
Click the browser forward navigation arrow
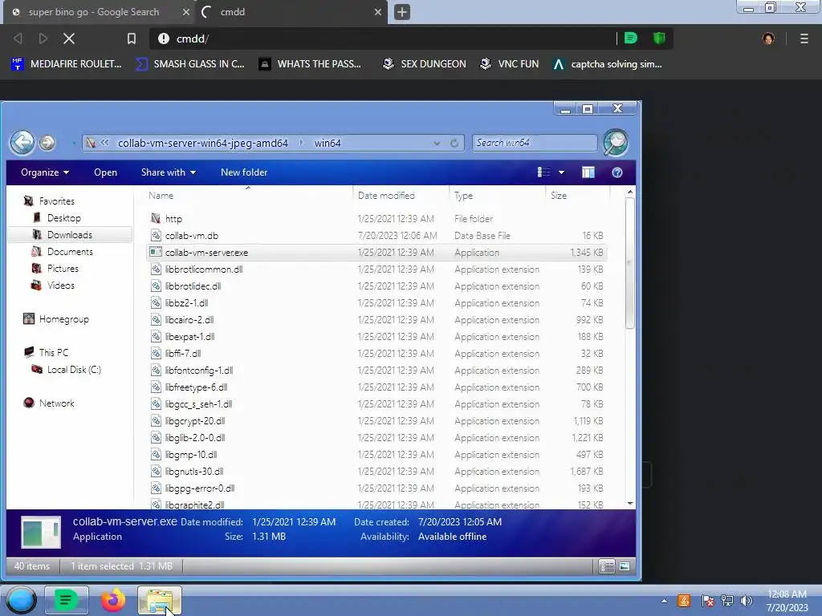coord(43,38)
